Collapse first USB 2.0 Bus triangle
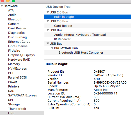The width and height of the screenshot is (131, 116). click(x=48, y=12)
